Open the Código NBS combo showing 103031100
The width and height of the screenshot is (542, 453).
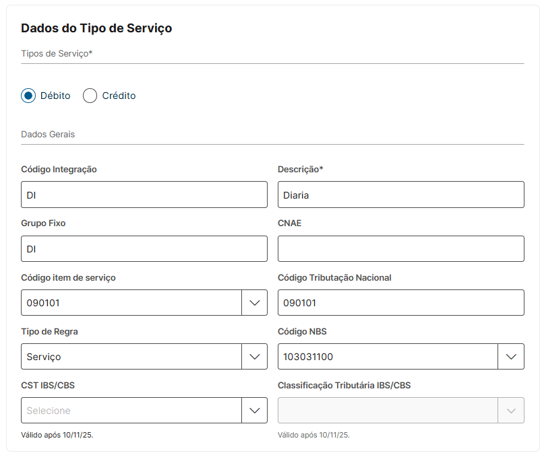pos(388,357)
